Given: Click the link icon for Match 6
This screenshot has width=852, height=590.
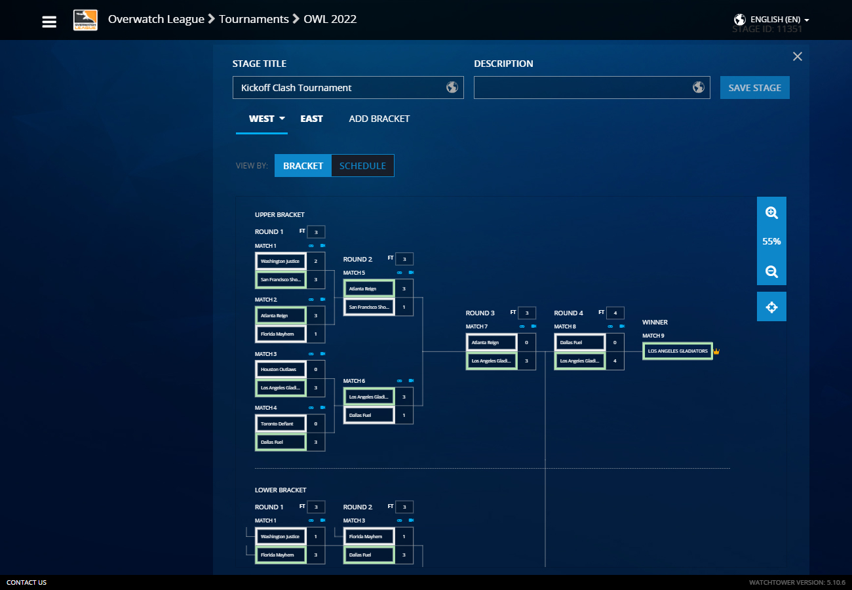Looking at the screenshot, I should [x=400, y=381].
